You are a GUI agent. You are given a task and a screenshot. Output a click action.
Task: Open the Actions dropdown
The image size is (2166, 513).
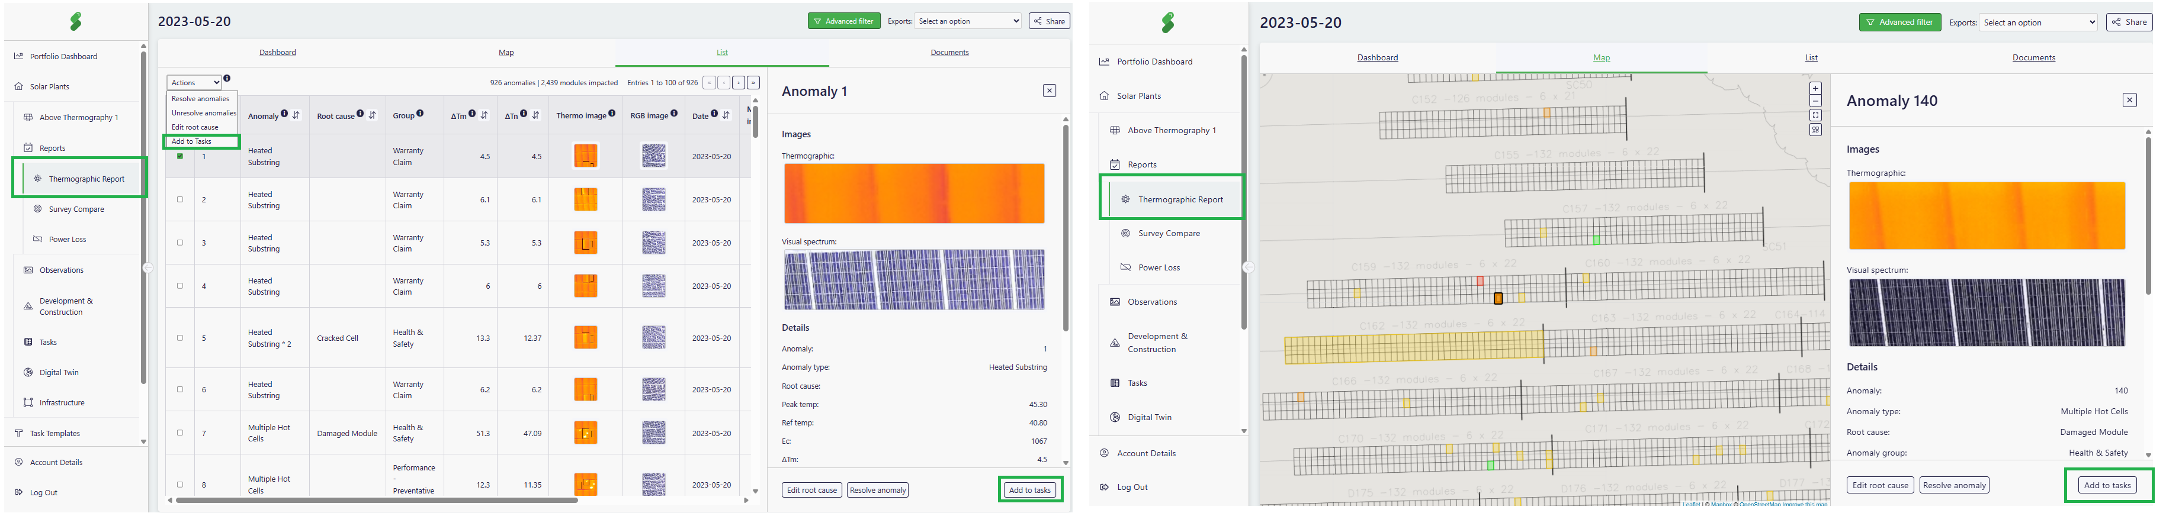194,82
